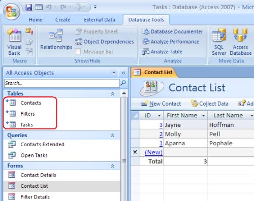Click the Save icon in Quick Access toolbar

point(29,7)
